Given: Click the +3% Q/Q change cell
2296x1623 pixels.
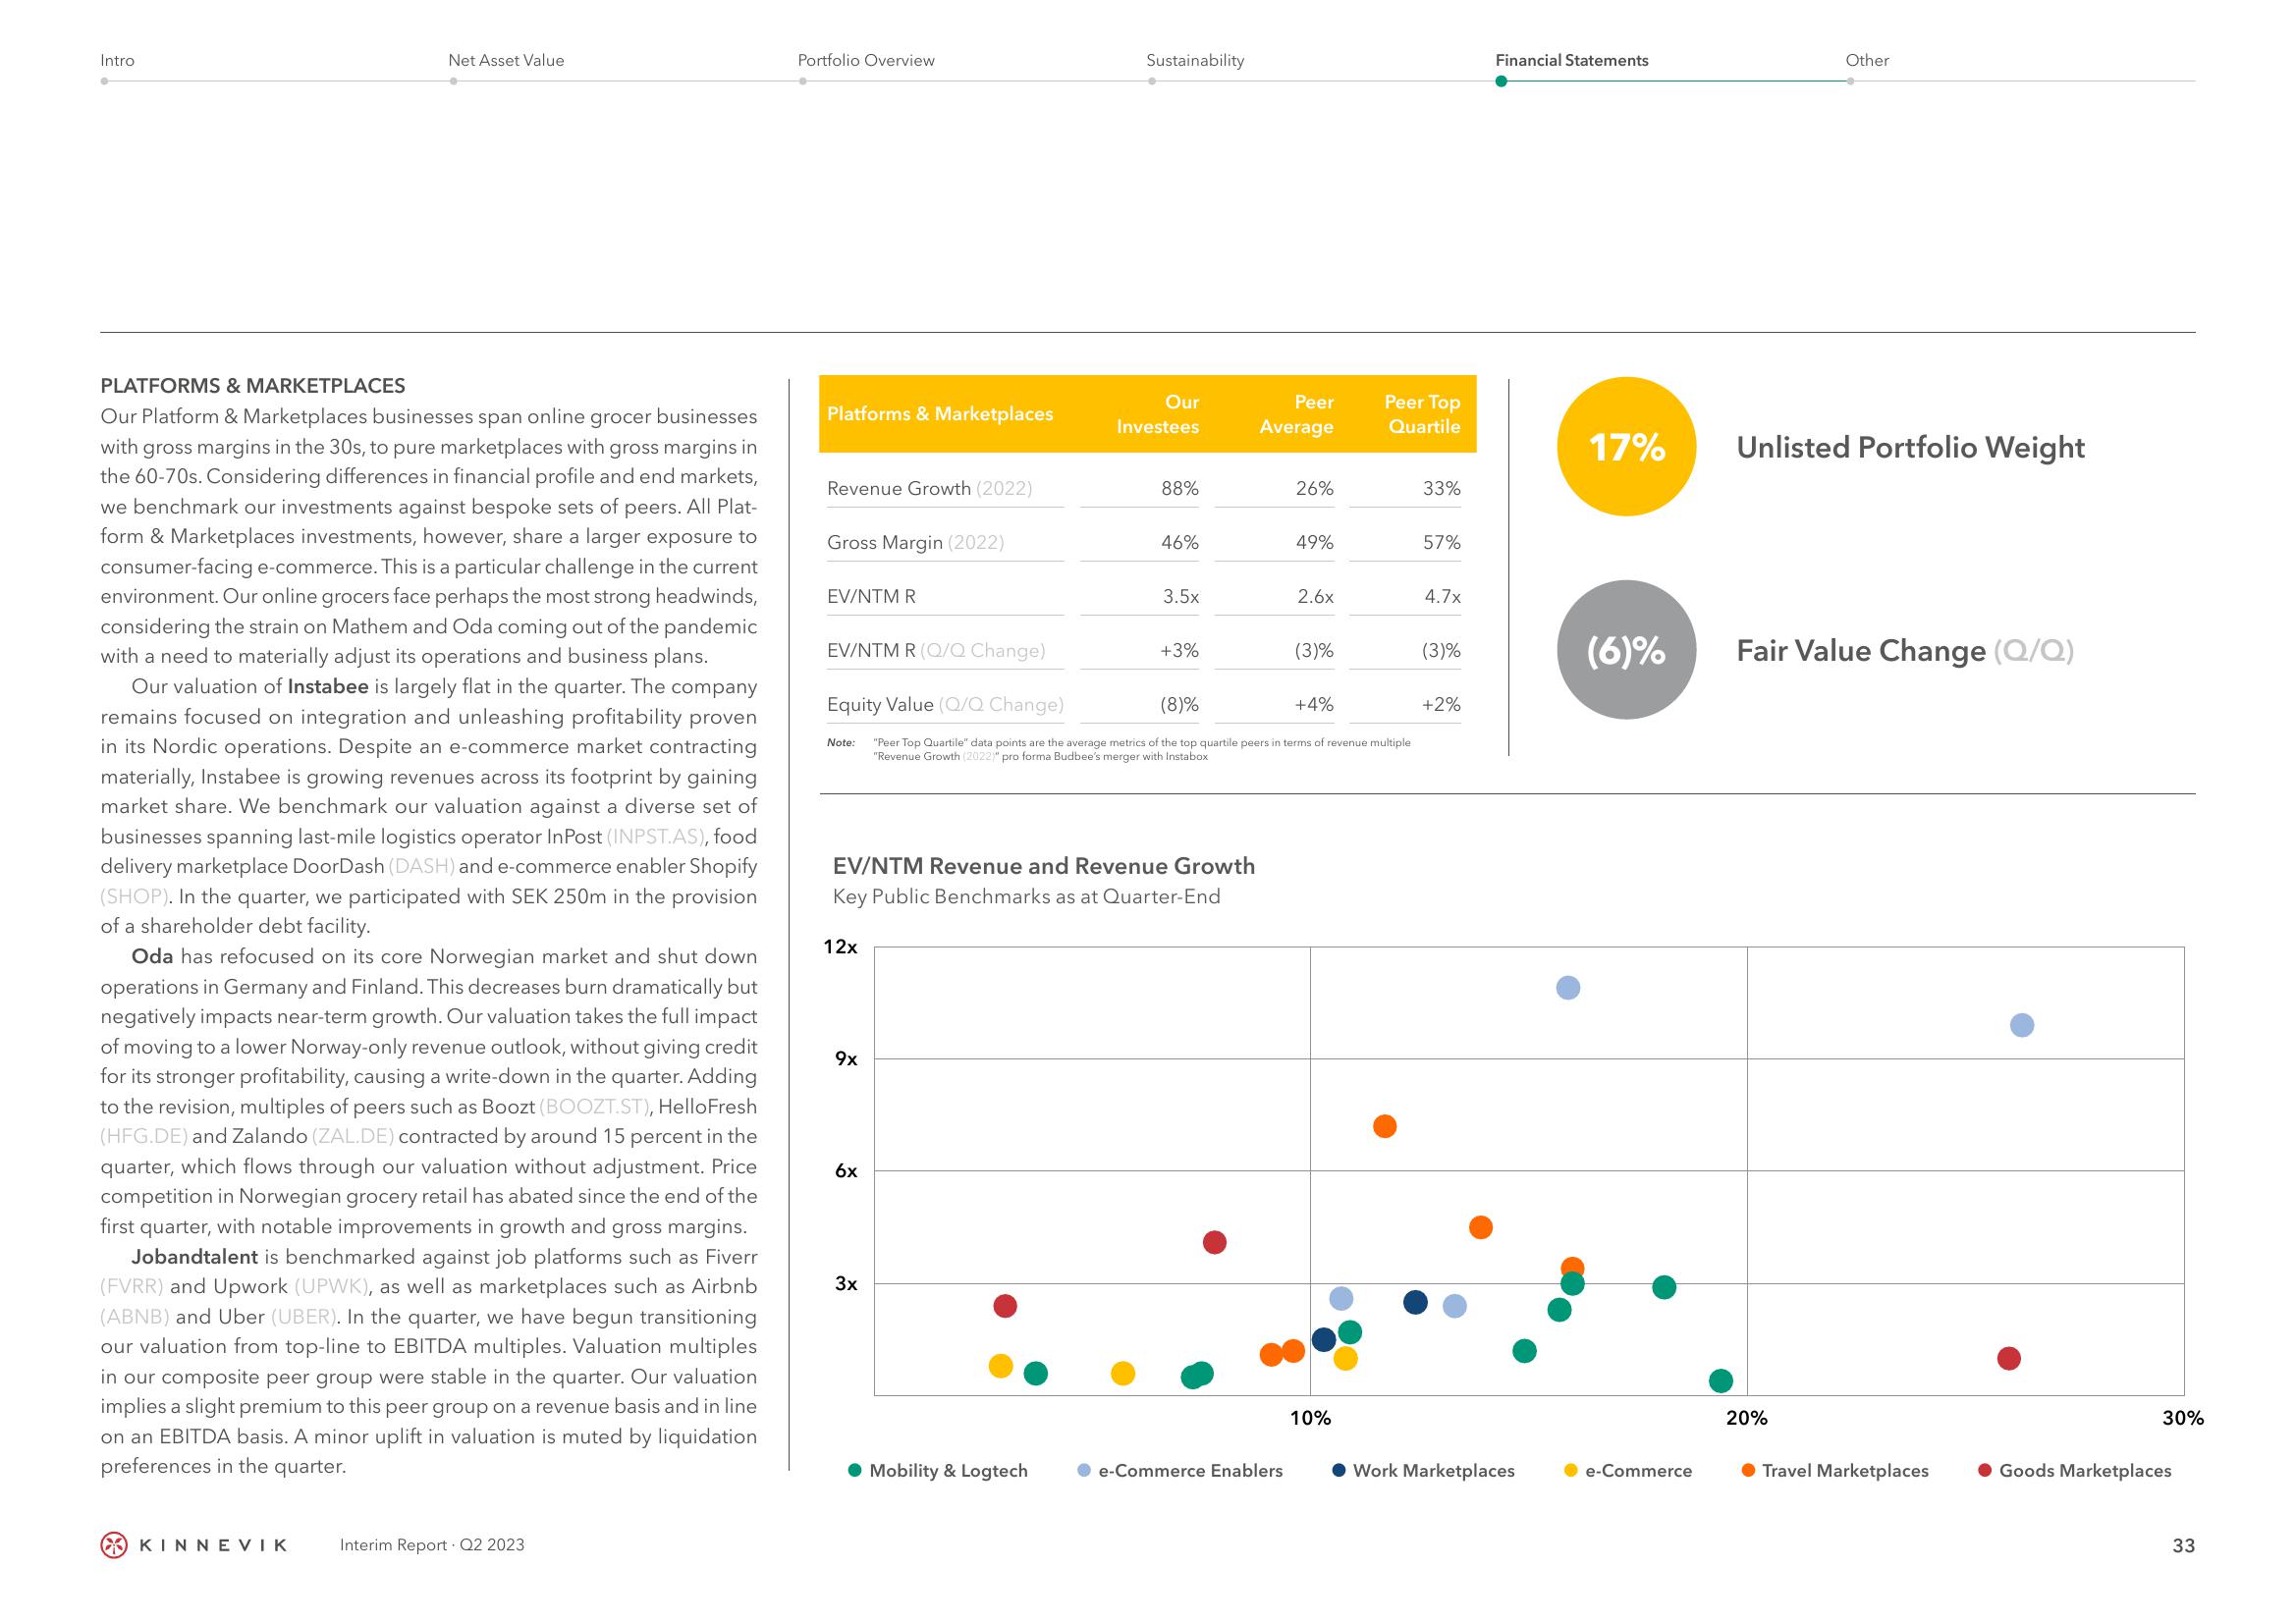Looking at the screenshot, I should pyautogui.click(x=1179, y=650).
